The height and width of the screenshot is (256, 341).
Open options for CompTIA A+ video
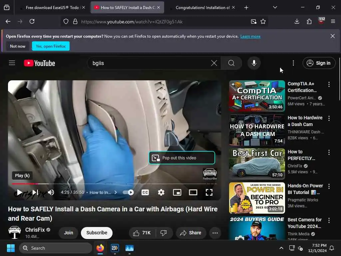[329, 84]
